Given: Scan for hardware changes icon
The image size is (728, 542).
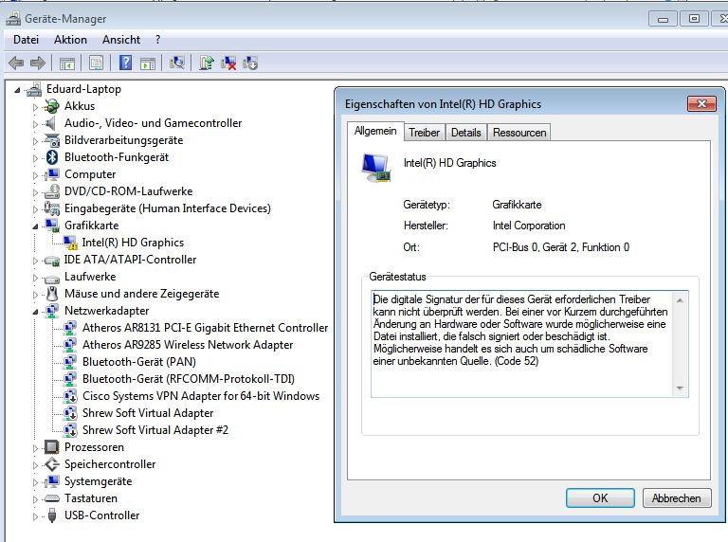Looking at the screenshot, I should pyautogui.click(x=177, y=63).
